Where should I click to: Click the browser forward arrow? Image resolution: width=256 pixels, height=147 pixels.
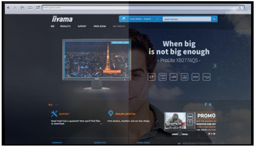[x=15, y=8]
